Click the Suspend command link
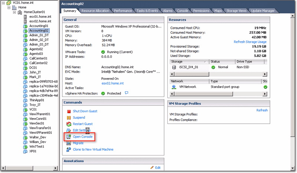This screenshot has height=173, width=297. point(79,118)
